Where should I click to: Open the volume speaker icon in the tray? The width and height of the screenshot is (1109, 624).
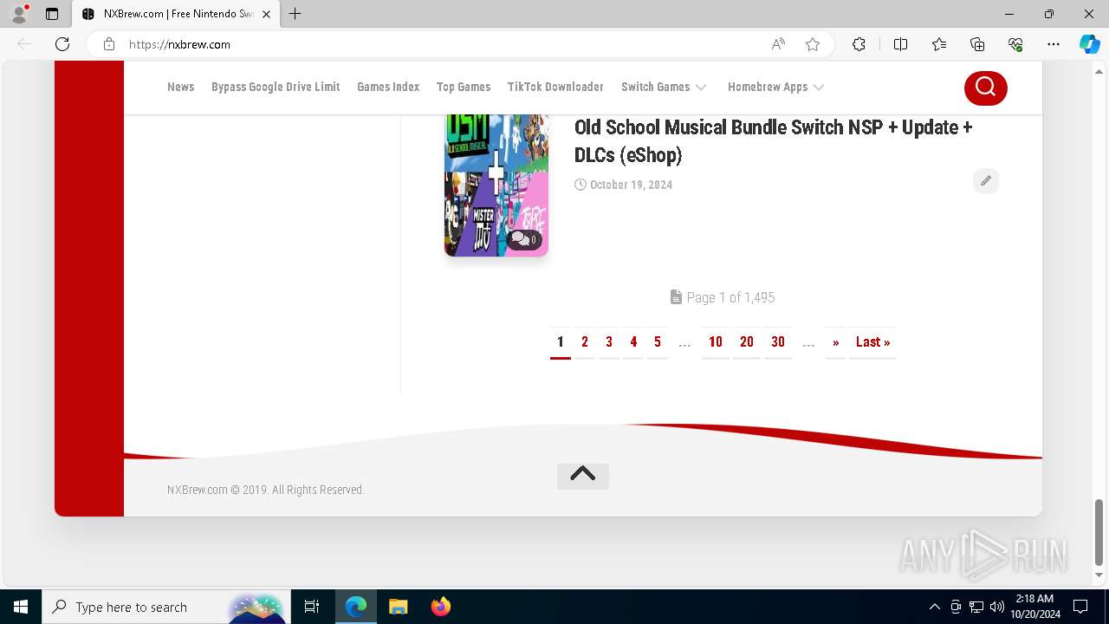[997, 607]
